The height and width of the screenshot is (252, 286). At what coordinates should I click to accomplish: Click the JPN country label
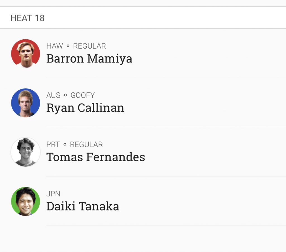point(53,194)
